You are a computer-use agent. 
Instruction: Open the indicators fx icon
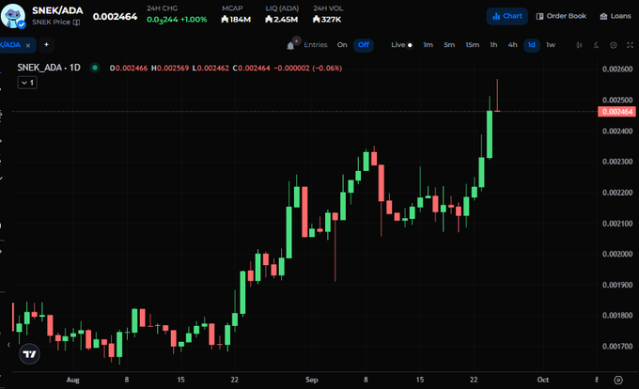596,45
